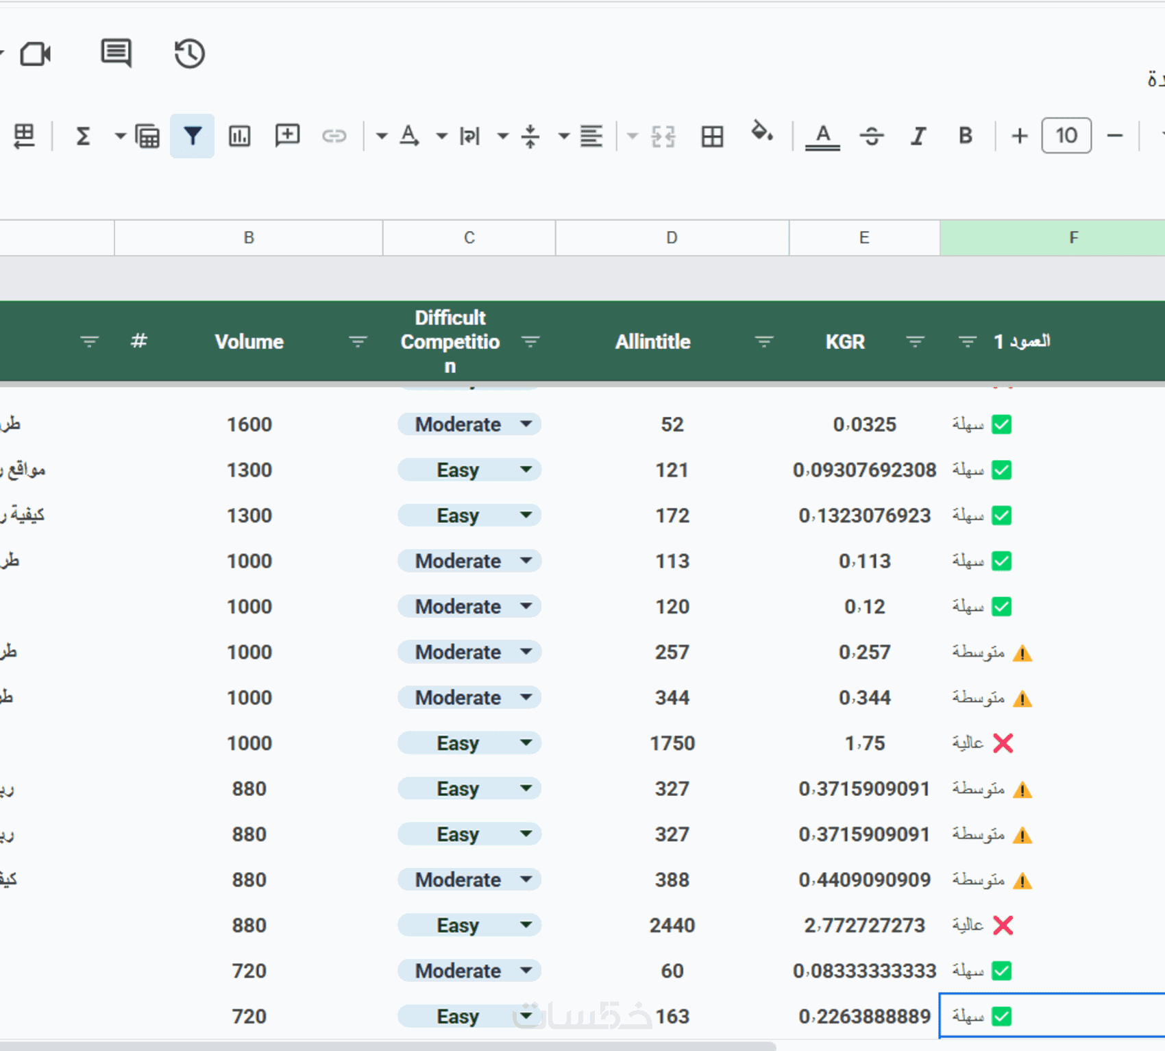Viewport: 1165px width, 1051px height.
Task: Open the borders grid tool
Action: (x=712, y=136)
